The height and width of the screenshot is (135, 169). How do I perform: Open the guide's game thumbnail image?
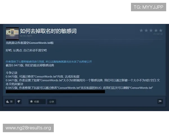(x=12, y=34)
